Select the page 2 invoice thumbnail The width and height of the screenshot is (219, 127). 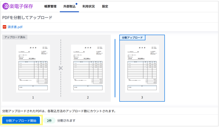point(88,68)
